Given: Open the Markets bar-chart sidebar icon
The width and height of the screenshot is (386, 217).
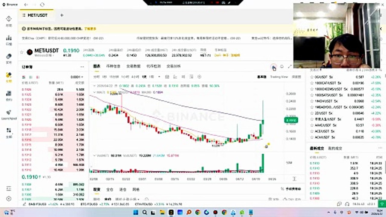Looking at the screenshot, I should point(9,38).
